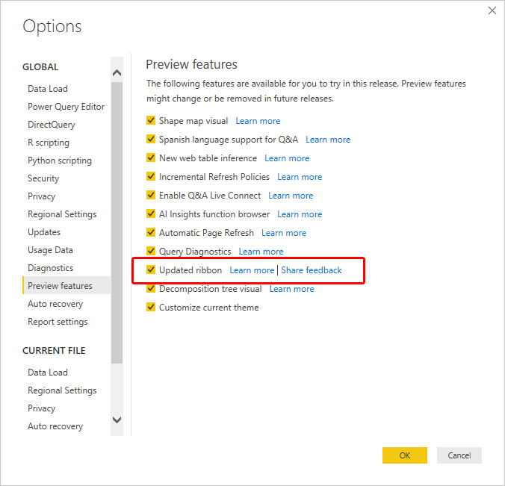Uncheck Decomposition tree visual option
Image resolution: width=505 pixels, height=486 pixels.
tap(151, 289)
